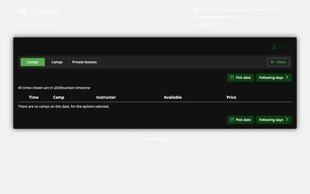
Task: Click the Price column header
Action: click(x=232, y=97)
